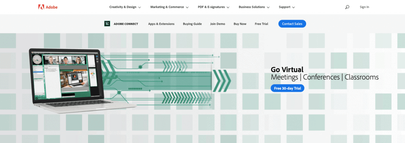Viewport: 405px width, 143px height.
Task: Select the Join Demo link
Action: (x=218, y=24)
